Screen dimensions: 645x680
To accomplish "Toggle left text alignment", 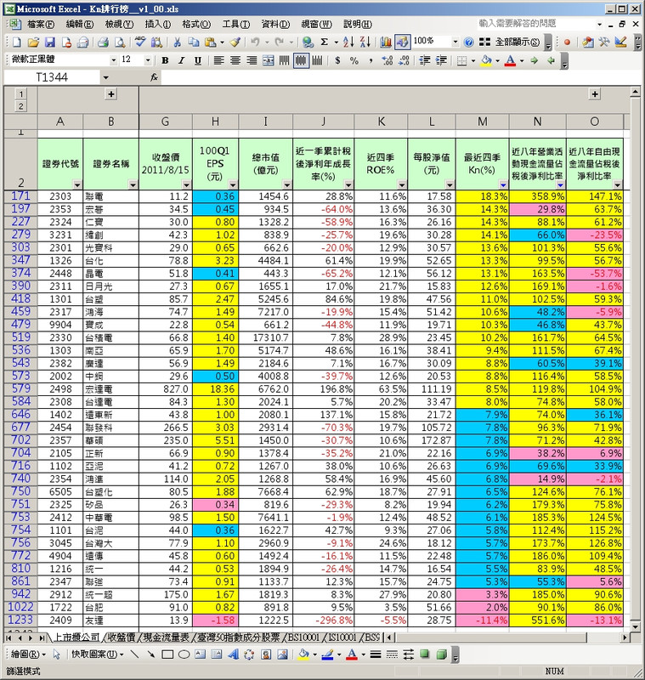I will point(219,60).
